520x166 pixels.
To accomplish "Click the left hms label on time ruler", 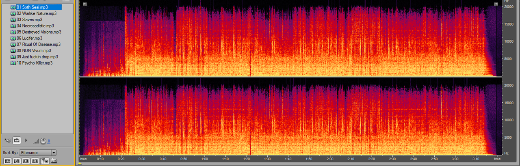I will pyautogui.click(x=83, y=159).
